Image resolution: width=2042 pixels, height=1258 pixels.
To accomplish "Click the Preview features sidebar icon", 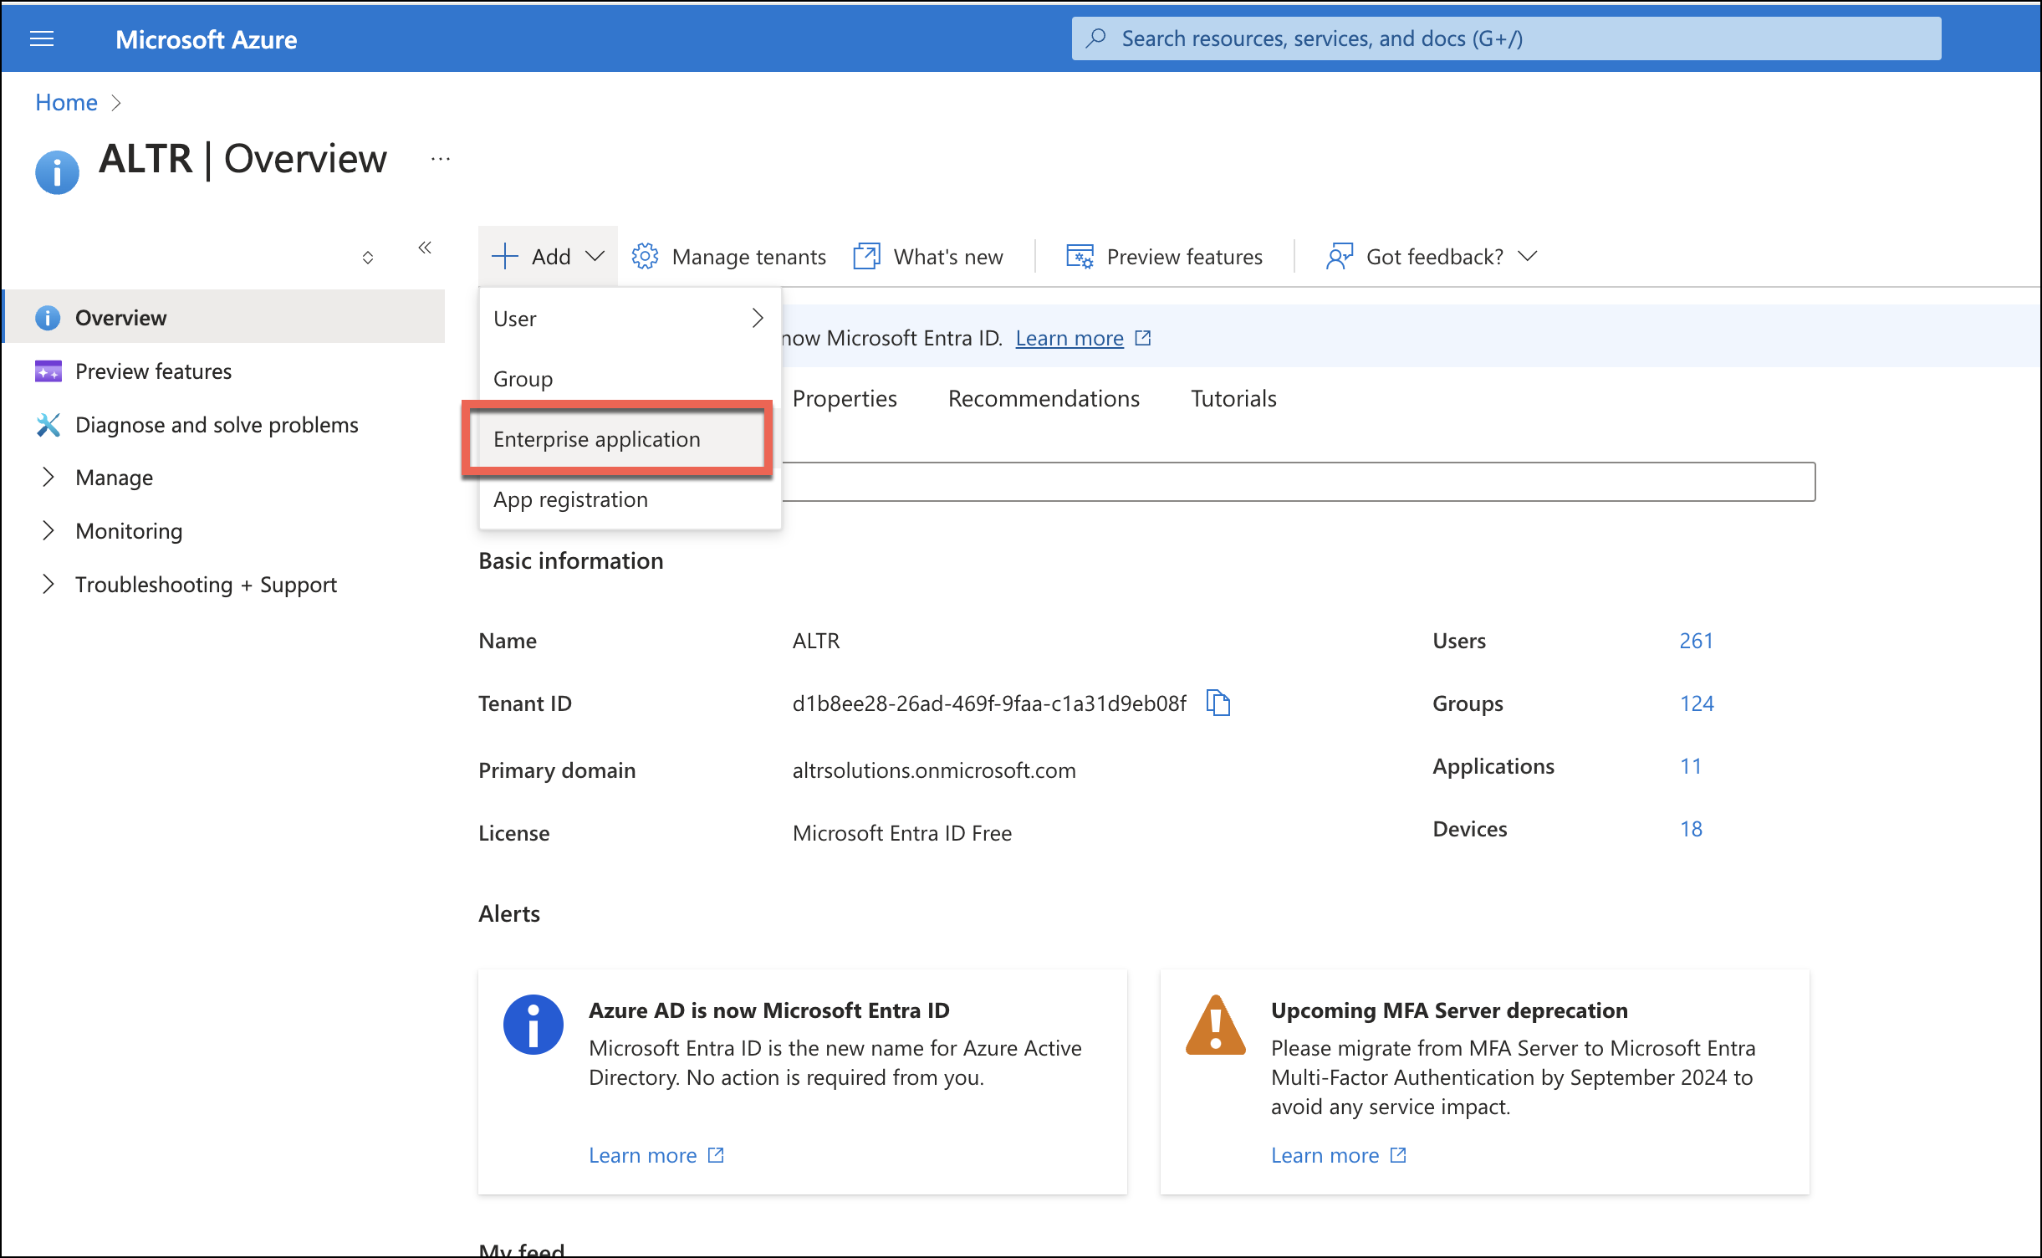I will tap(48, 371).
